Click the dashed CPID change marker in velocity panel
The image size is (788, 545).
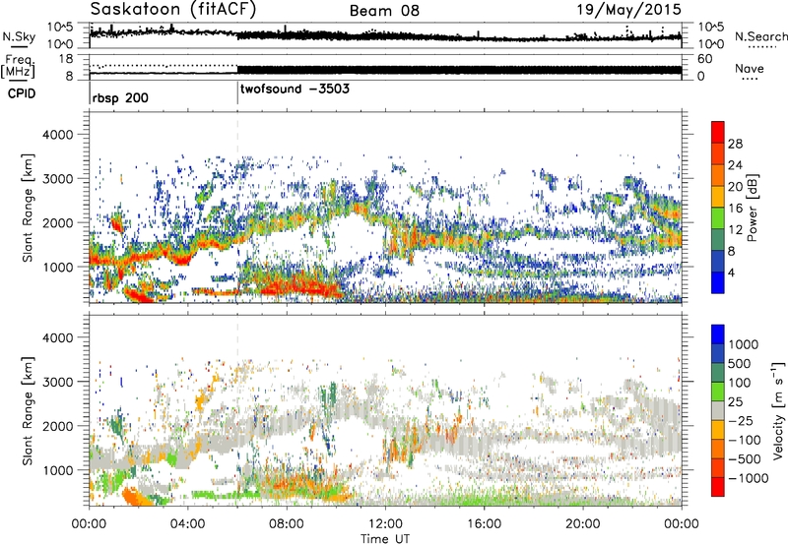[237, 410]
